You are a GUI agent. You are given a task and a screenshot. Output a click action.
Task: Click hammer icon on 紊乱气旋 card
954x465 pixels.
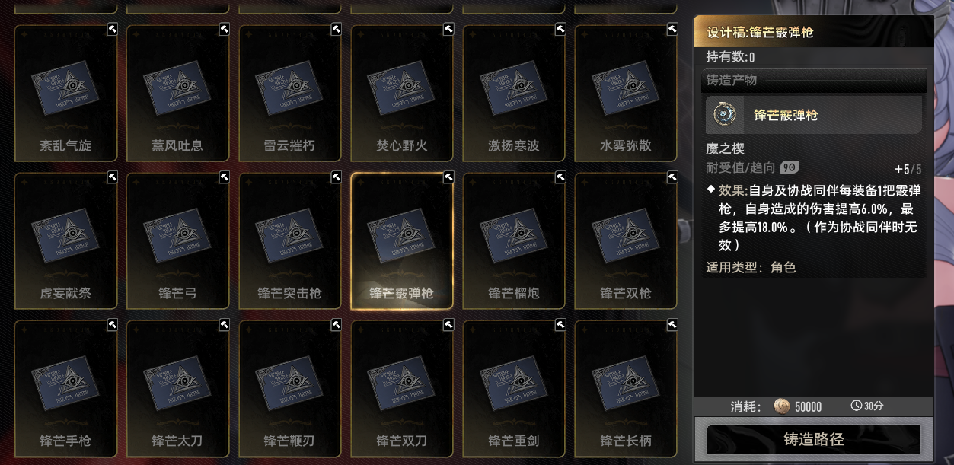point(112,29)
